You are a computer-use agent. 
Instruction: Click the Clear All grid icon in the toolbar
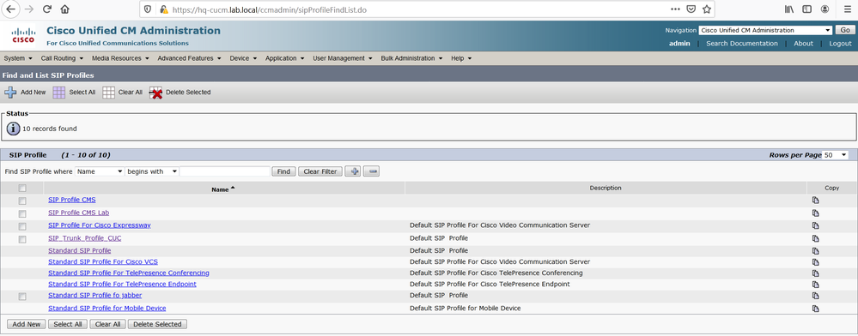109,93
